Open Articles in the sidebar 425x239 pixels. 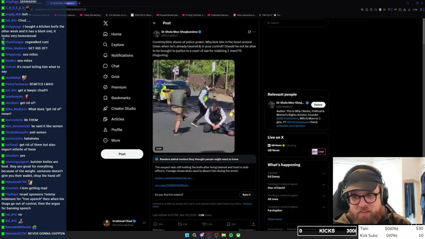pos(114,119)
